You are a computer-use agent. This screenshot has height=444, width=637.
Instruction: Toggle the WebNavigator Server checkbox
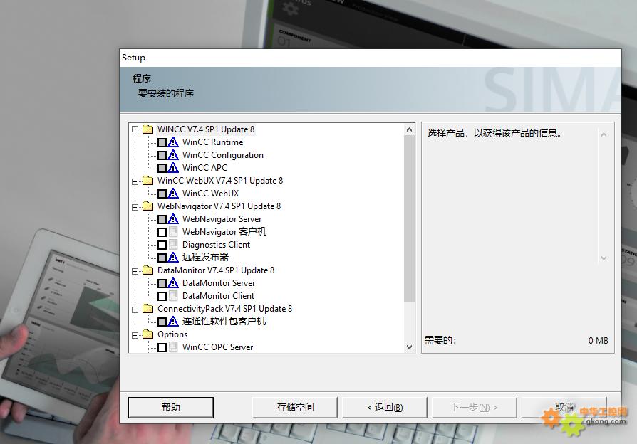(x=162, y=220)
